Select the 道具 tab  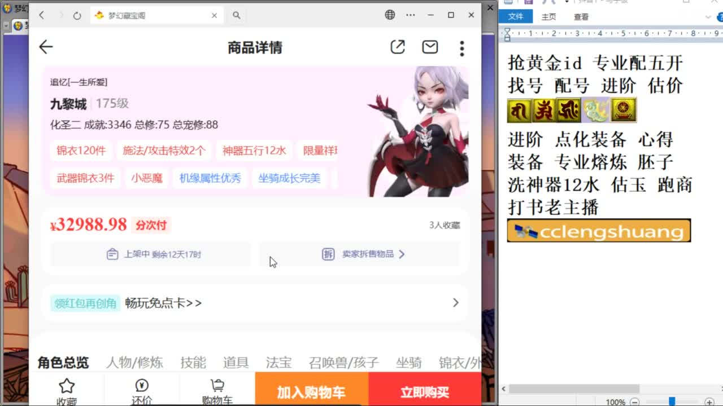coord(236,363)
